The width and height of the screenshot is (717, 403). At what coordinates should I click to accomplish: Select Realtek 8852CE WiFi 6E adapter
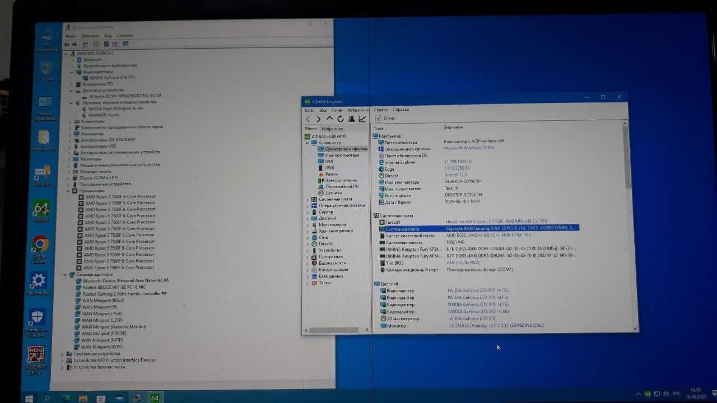[x=110, y=287]
